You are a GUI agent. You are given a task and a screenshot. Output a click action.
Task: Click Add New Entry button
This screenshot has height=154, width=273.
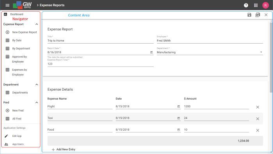[x=64, y=149]
